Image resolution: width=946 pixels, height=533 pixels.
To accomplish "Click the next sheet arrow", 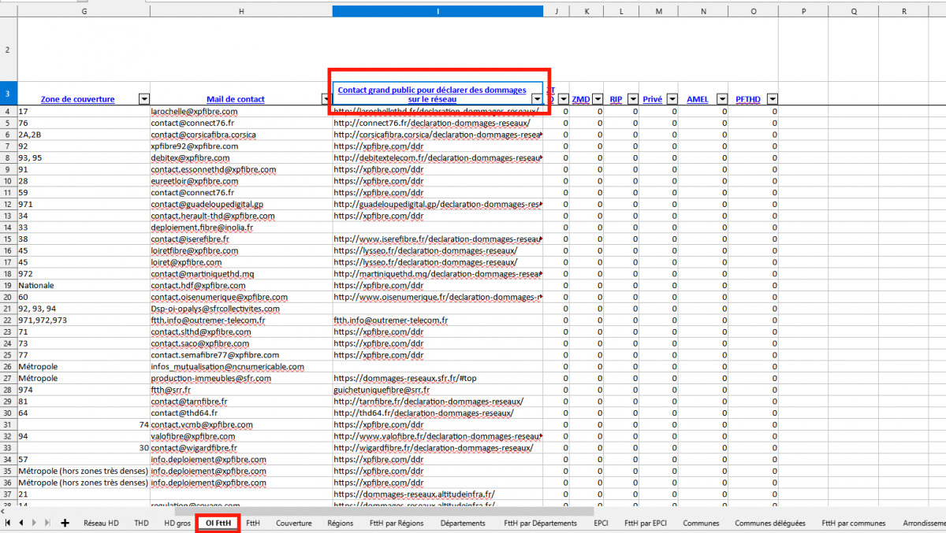I will coord(35,523).
